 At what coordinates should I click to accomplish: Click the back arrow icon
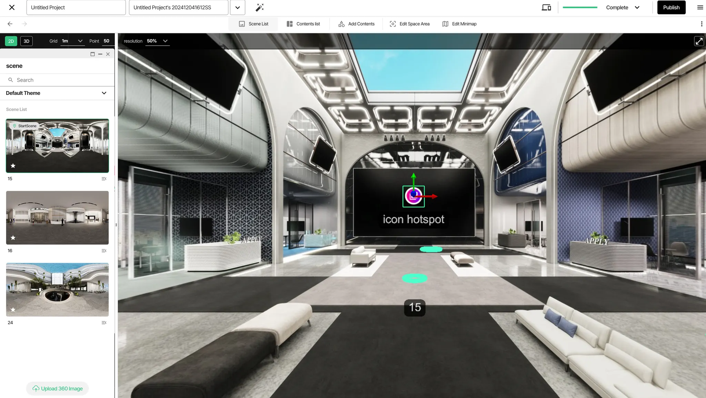10,24
